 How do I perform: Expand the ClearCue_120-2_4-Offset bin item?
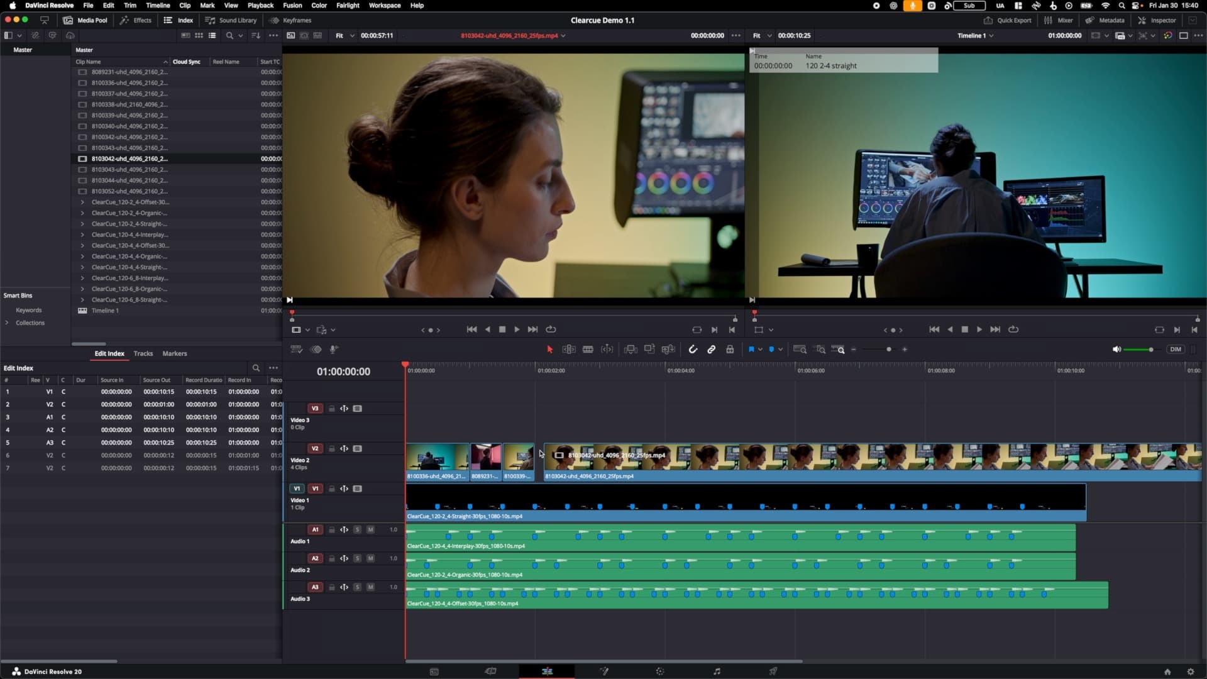(x=82, y=202)
